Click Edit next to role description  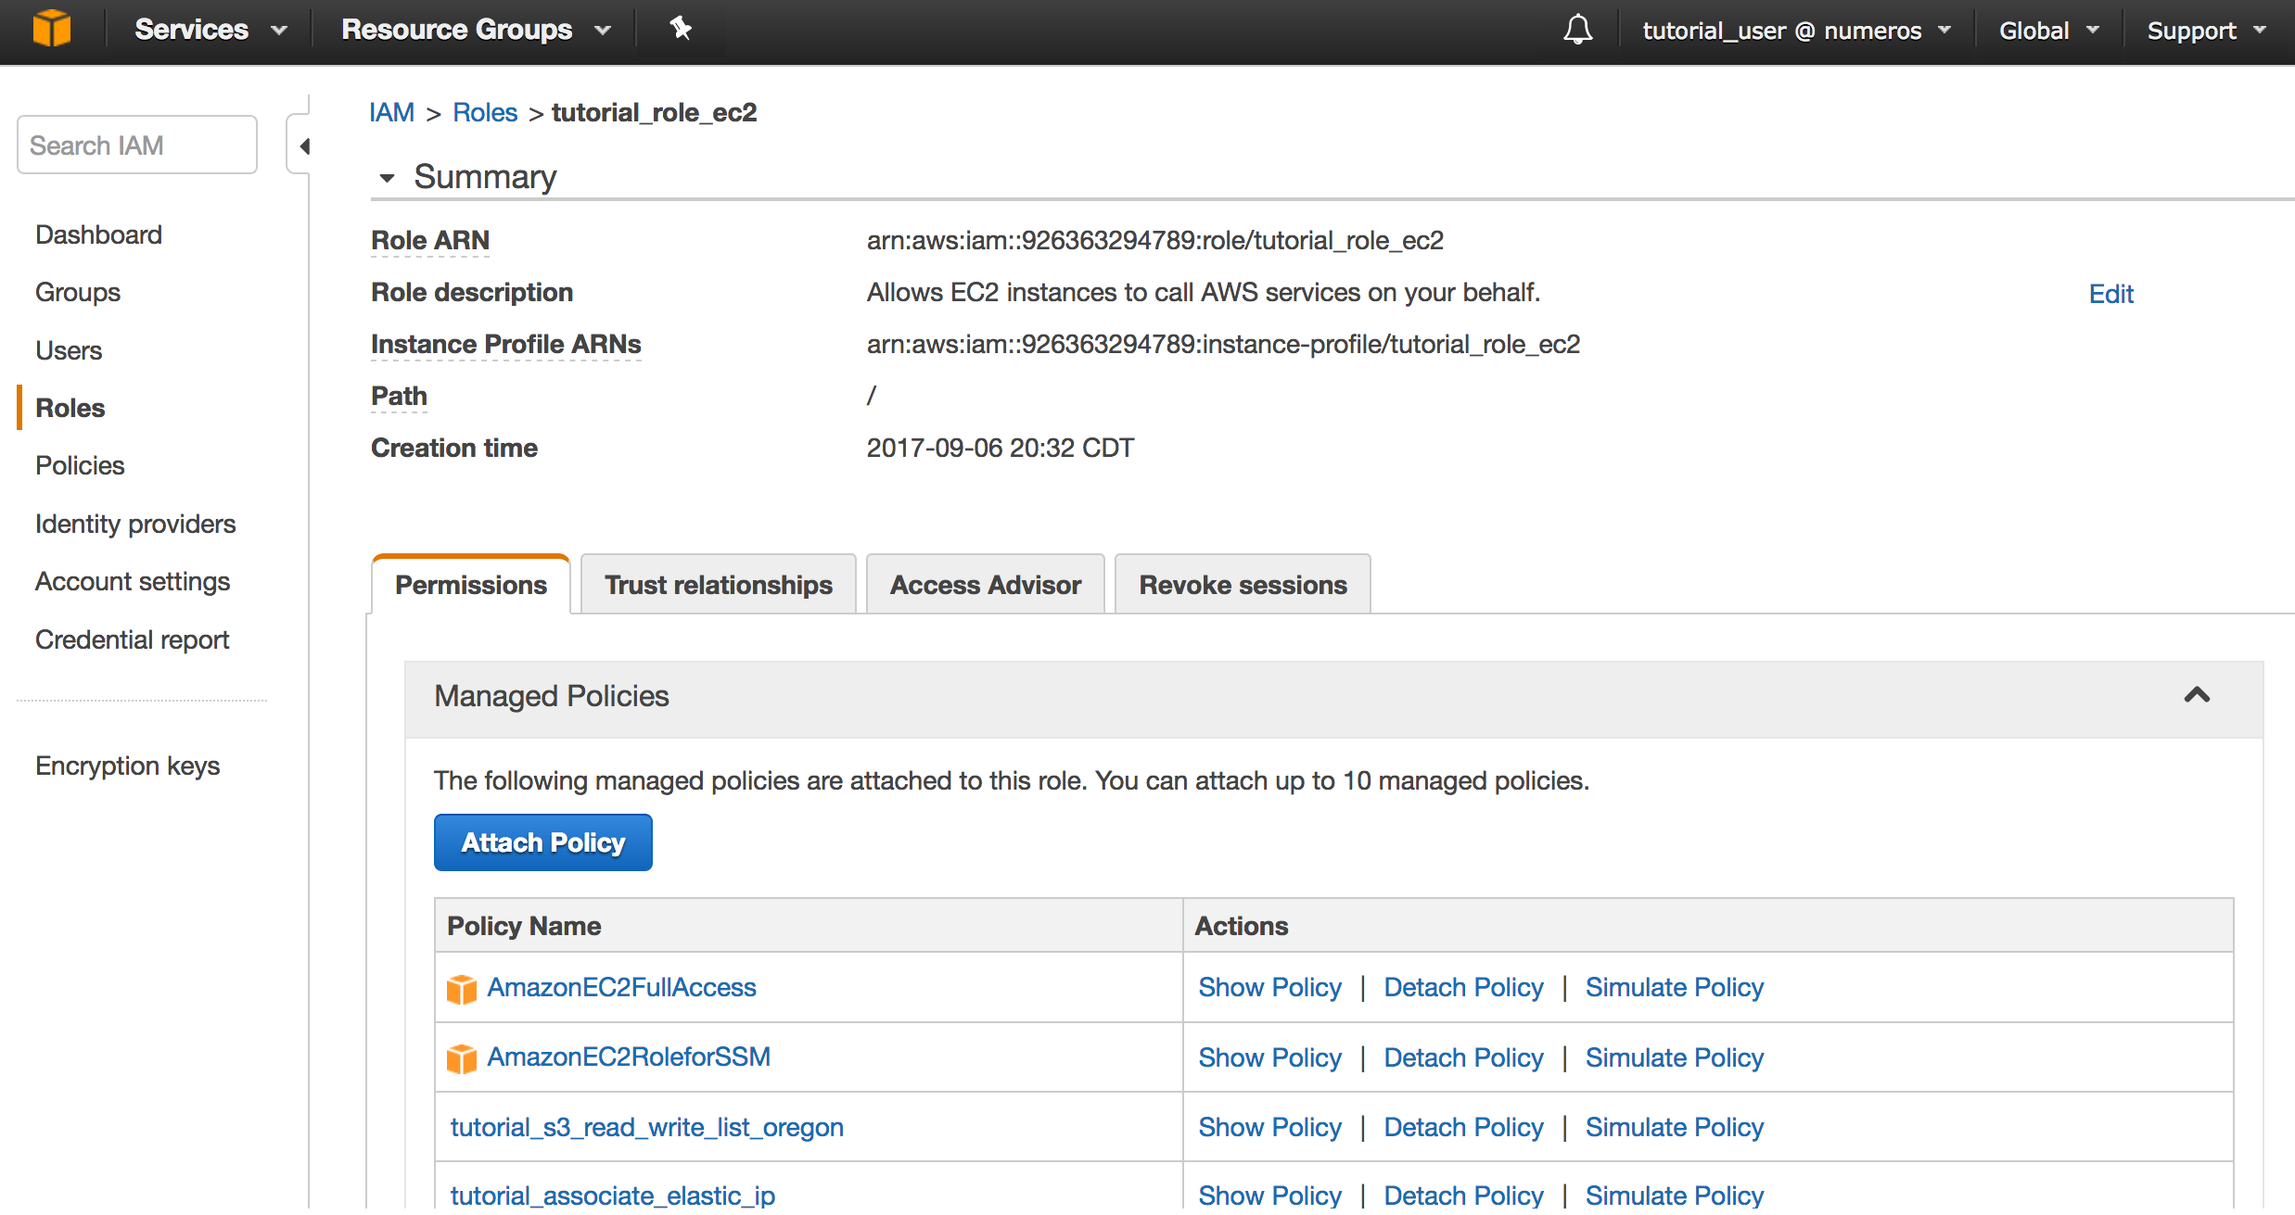pos(2110,294)
